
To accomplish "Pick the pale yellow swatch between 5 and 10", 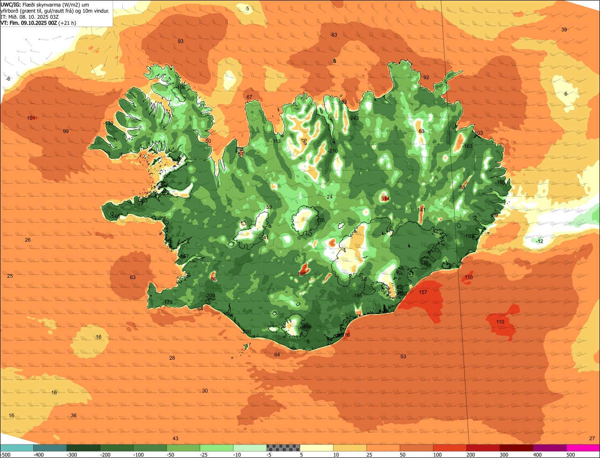I will tap(316, 448).
